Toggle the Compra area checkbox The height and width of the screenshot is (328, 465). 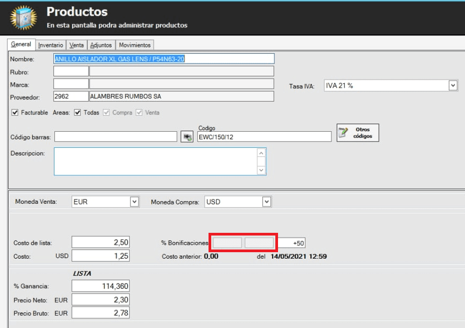pyautogui.click(x=106, y=112)
